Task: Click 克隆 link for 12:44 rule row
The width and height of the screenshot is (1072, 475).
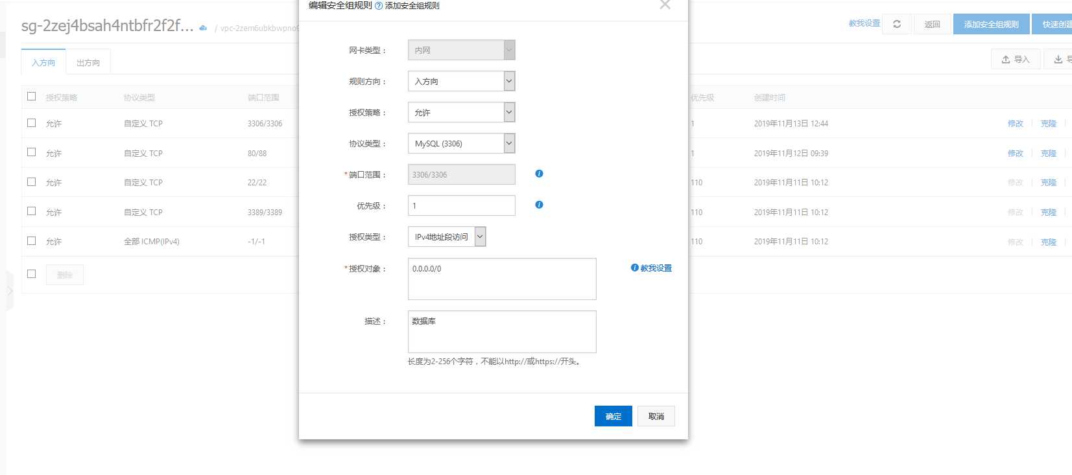Action: [1049, 123]
